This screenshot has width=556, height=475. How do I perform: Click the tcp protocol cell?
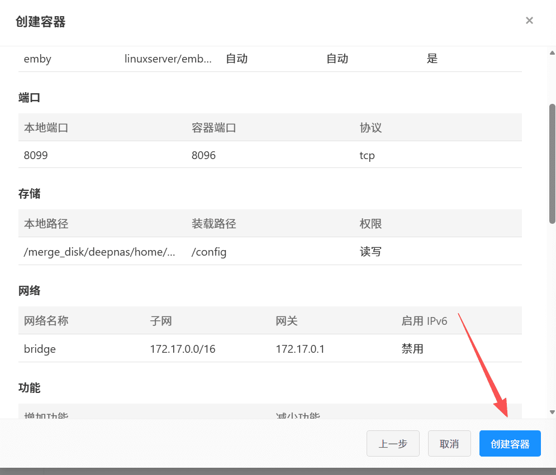click(367, 155)
